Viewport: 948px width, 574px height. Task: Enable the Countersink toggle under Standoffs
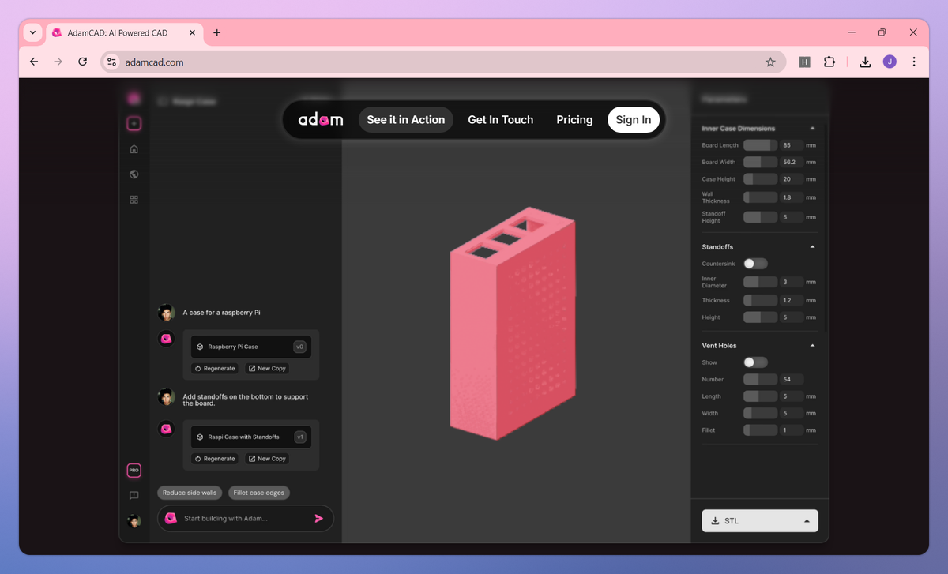[x=754, y=264]
